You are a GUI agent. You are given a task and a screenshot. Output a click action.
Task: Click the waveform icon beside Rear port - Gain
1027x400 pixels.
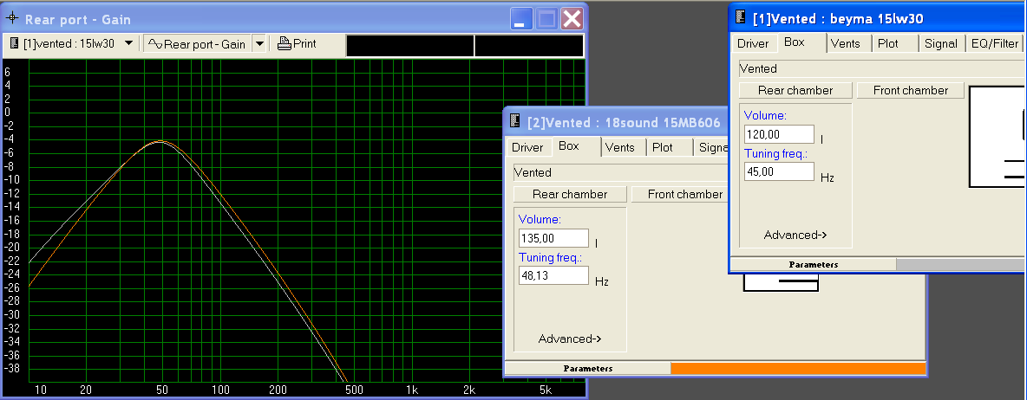pyautogui.click(x=155, y=44)
